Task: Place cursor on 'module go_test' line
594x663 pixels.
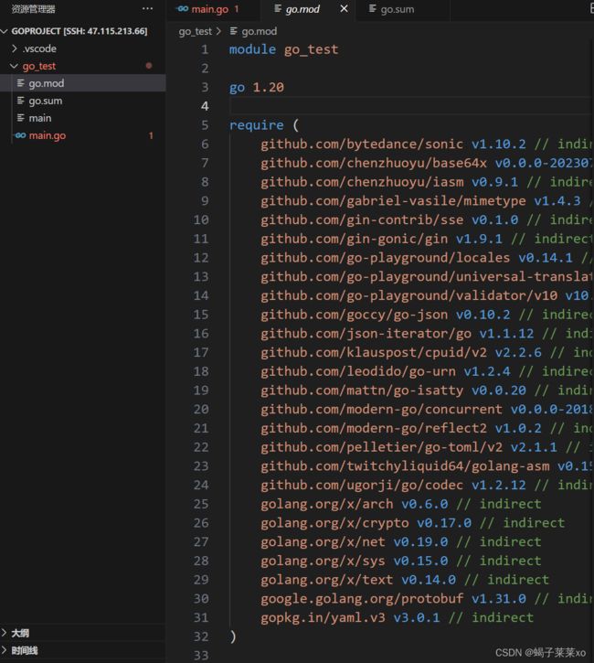Action: (x=283, y=49)
